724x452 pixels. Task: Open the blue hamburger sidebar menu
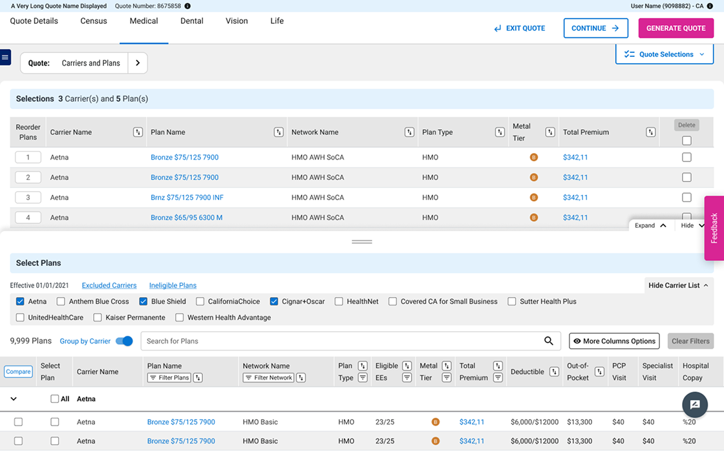point(5,57)
